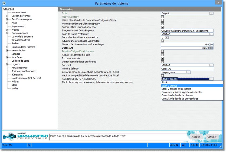Expand the Controladores Fiscales node
The image size is (226, 152).
coord(7,47)
